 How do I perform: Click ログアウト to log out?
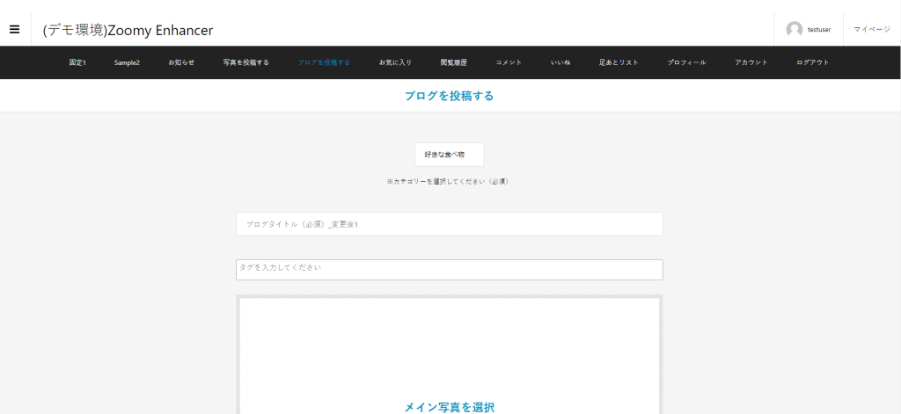pyautogui.click(x=812, y=62)
